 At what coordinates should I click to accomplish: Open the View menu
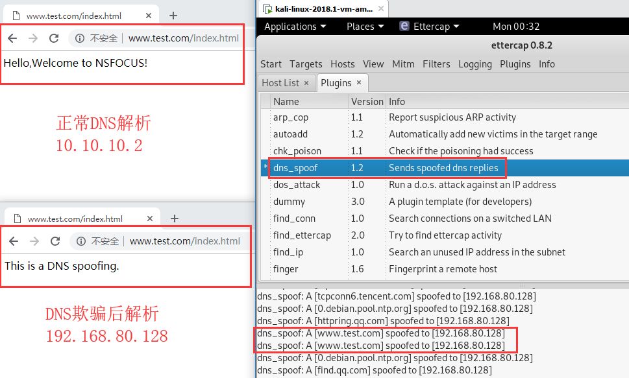[x=373, y=64]
